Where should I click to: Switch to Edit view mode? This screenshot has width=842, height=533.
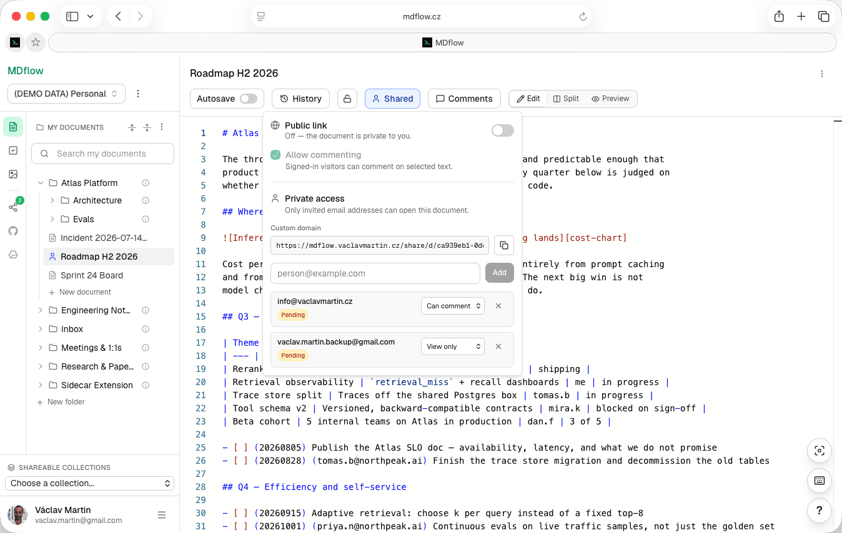point(528,99)
